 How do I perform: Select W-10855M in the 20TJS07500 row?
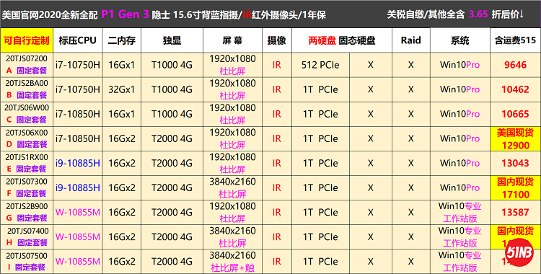pos(78,262)
